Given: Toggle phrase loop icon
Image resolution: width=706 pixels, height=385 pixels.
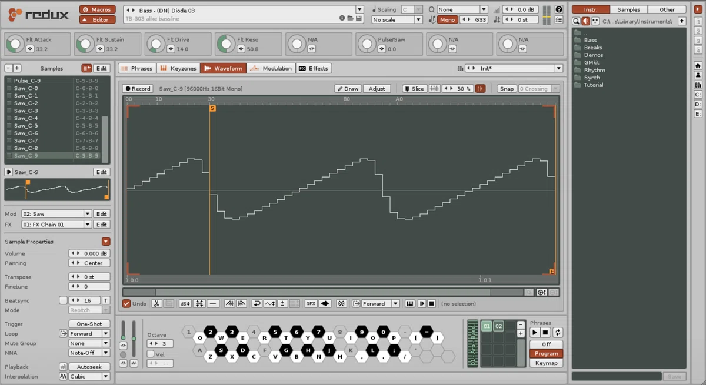Looking at the screenshot, I should (557, 333).
